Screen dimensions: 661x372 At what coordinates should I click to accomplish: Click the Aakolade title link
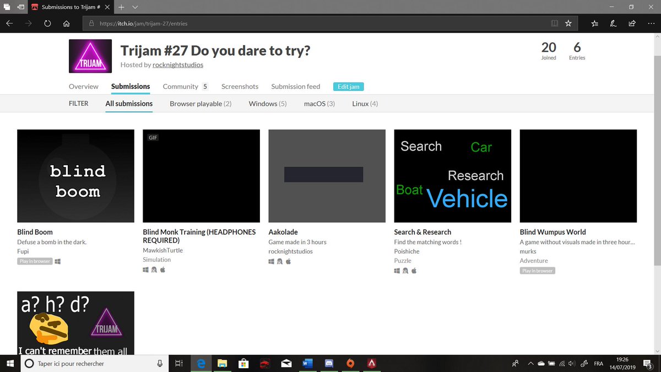coord(283,232)
